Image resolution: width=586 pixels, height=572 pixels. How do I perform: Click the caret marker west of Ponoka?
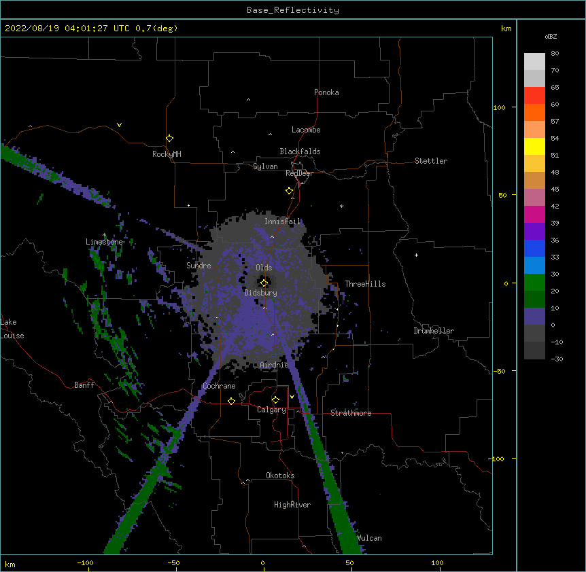coord(248,100)
